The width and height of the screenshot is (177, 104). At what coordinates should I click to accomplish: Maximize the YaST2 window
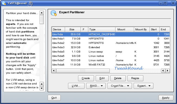165,3
